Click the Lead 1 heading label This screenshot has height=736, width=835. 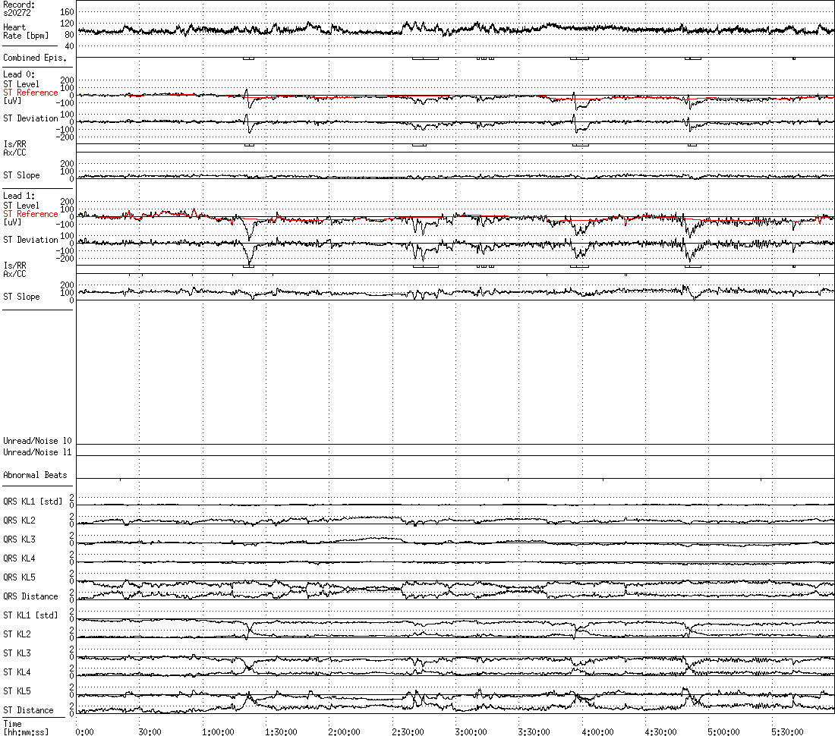[19, 196]
